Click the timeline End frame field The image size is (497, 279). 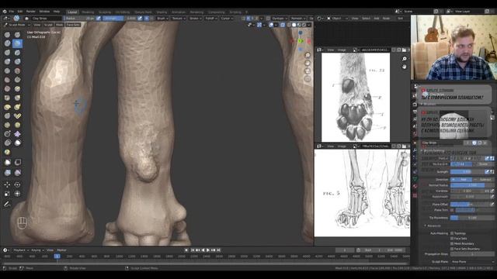click(x=395, y=250)
